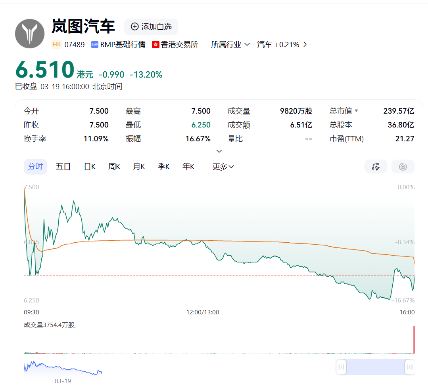This screenshot has width=428, height=386.
Task: Open the 汽车 +0.21% industry link
Action: [x=278, y=45]
